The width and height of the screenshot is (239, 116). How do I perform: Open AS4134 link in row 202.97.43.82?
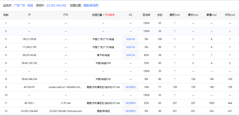pos(131,55)
